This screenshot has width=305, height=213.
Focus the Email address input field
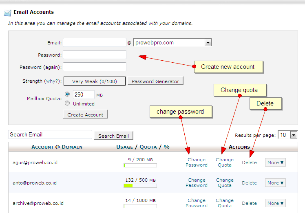point(95,42)
